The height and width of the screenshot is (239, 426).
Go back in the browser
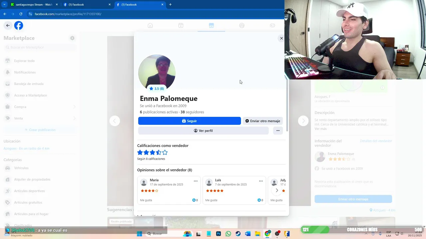pyautogui.click(x=5, y=14)
